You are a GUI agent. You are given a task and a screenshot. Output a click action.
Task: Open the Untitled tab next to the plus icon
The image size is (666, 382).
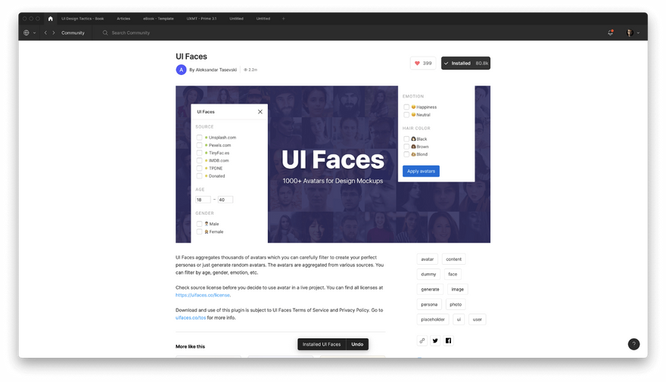coord(263,19)
